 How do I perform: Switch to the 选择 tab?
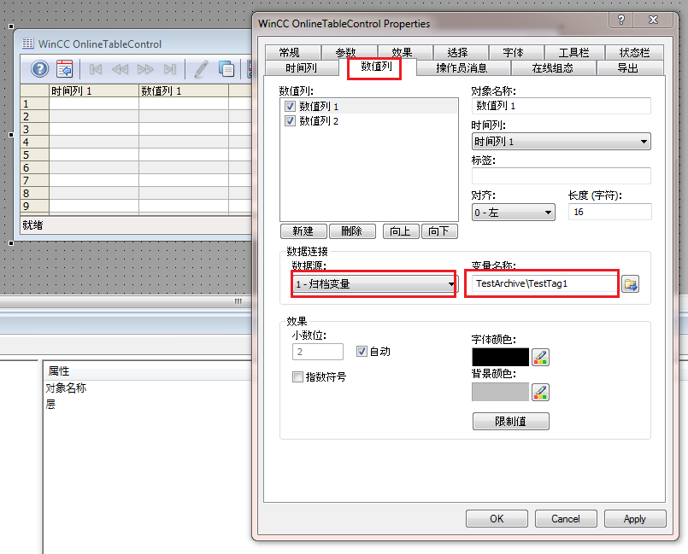[x=457, y=53]
